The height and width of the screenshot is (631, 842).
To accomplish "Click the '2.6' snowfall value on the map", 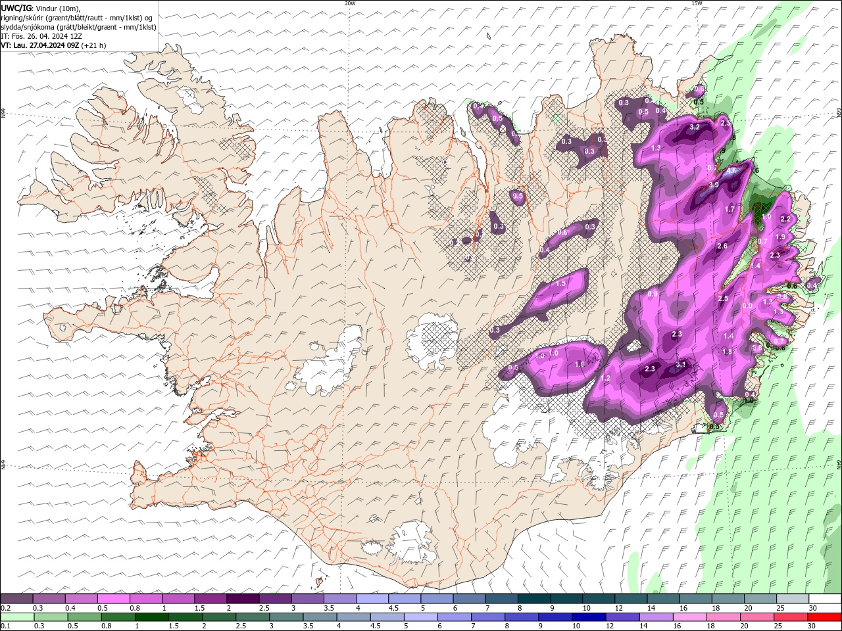I will (x=722, y=246).
